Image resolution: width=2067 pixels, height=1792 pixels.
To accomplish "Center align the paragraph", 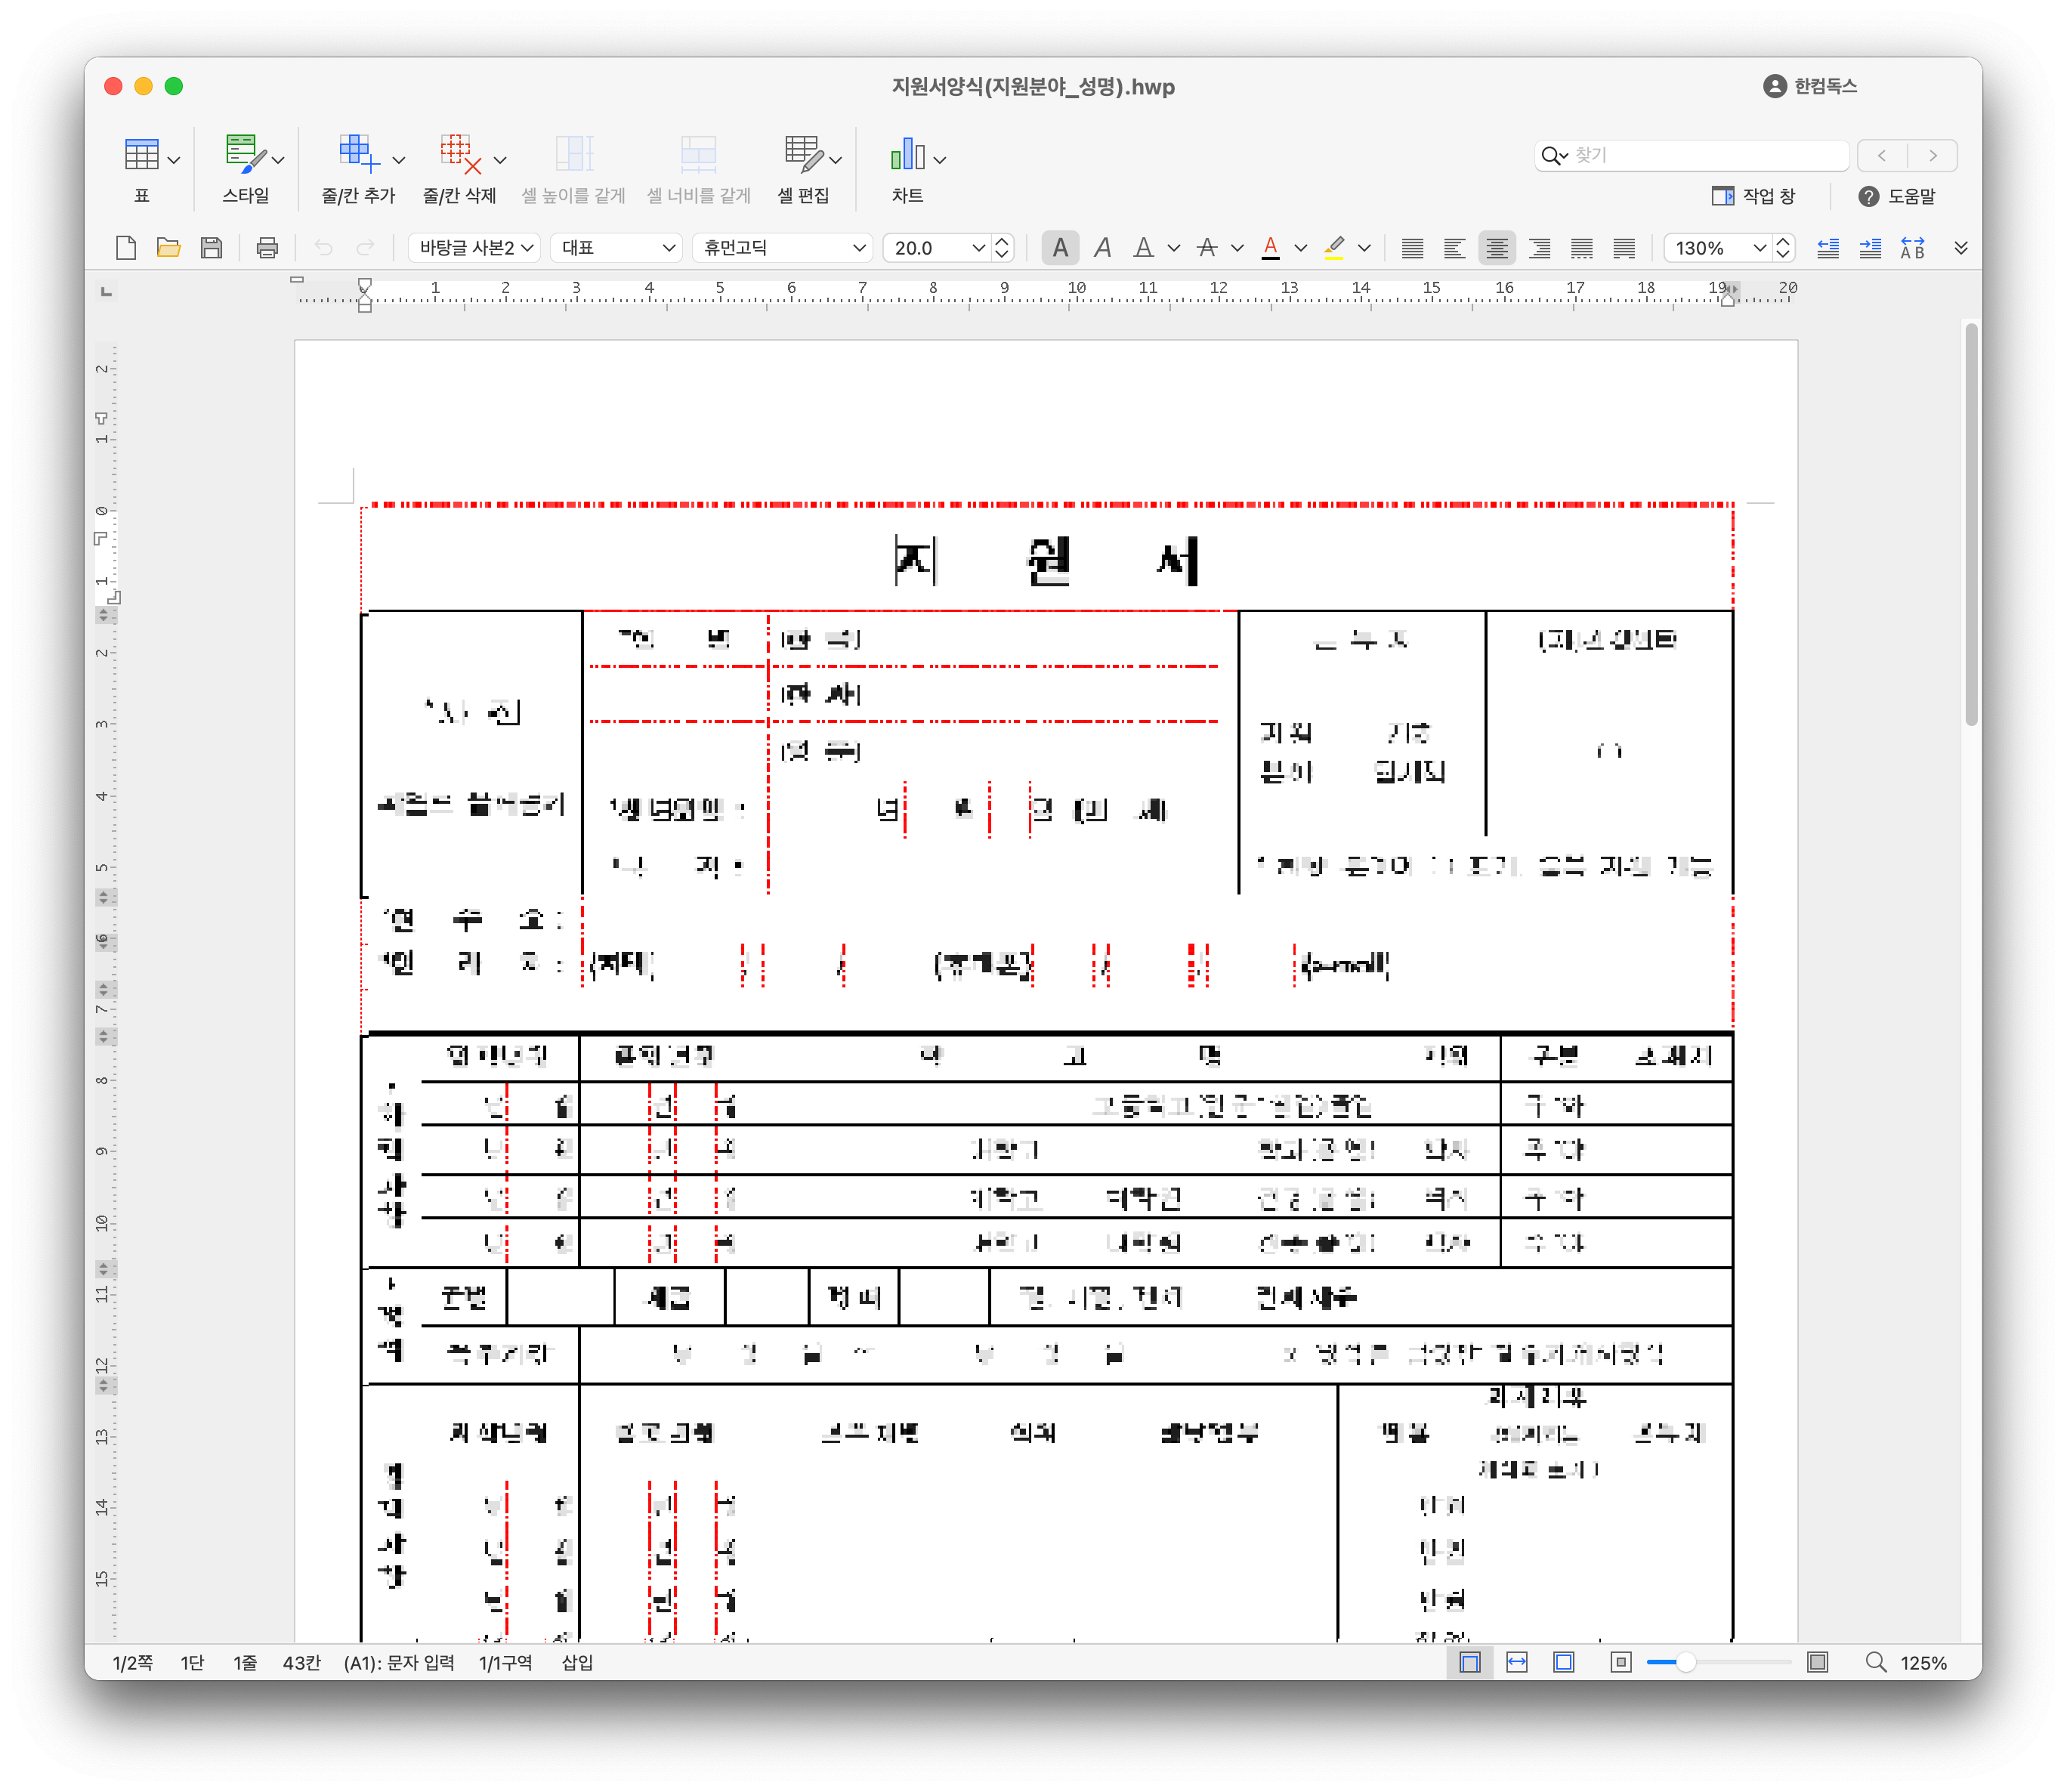I will (x=1497, y=248).
